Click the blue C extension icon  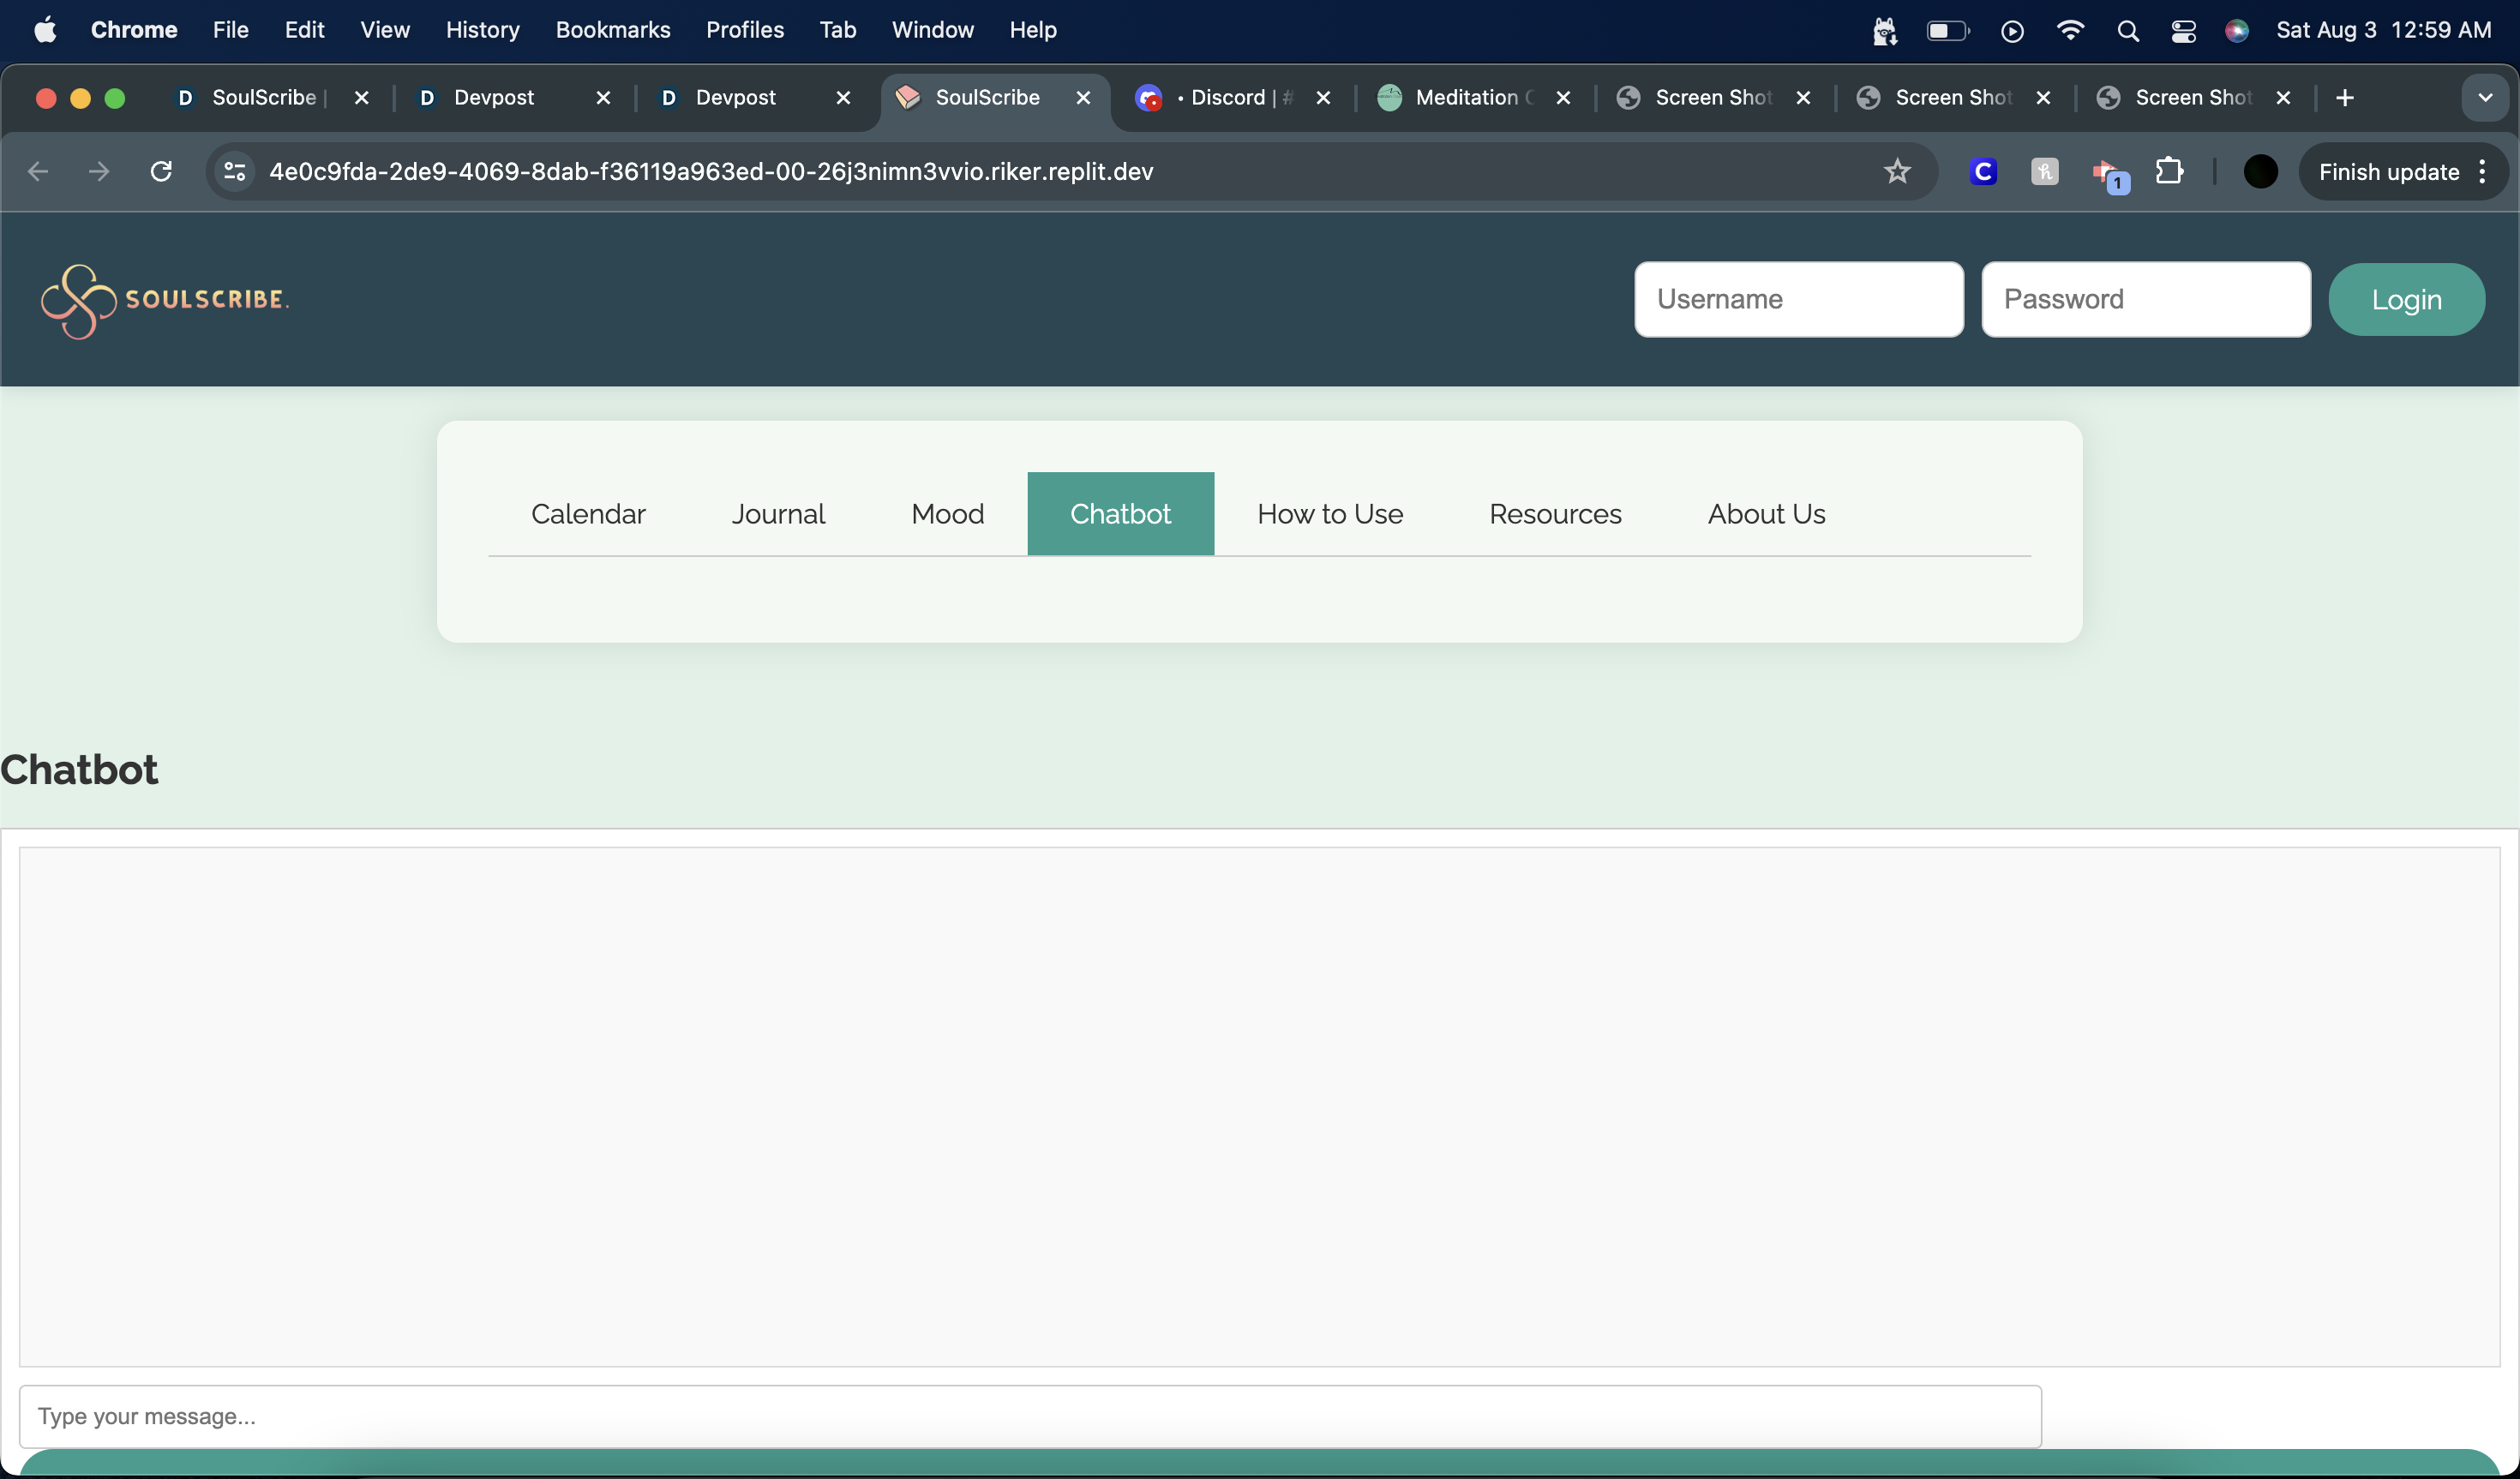1983,172
